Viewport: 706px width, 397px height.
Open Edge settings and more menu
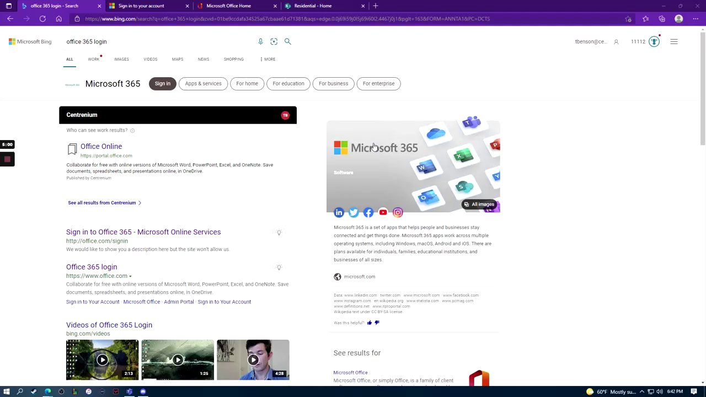696,19
